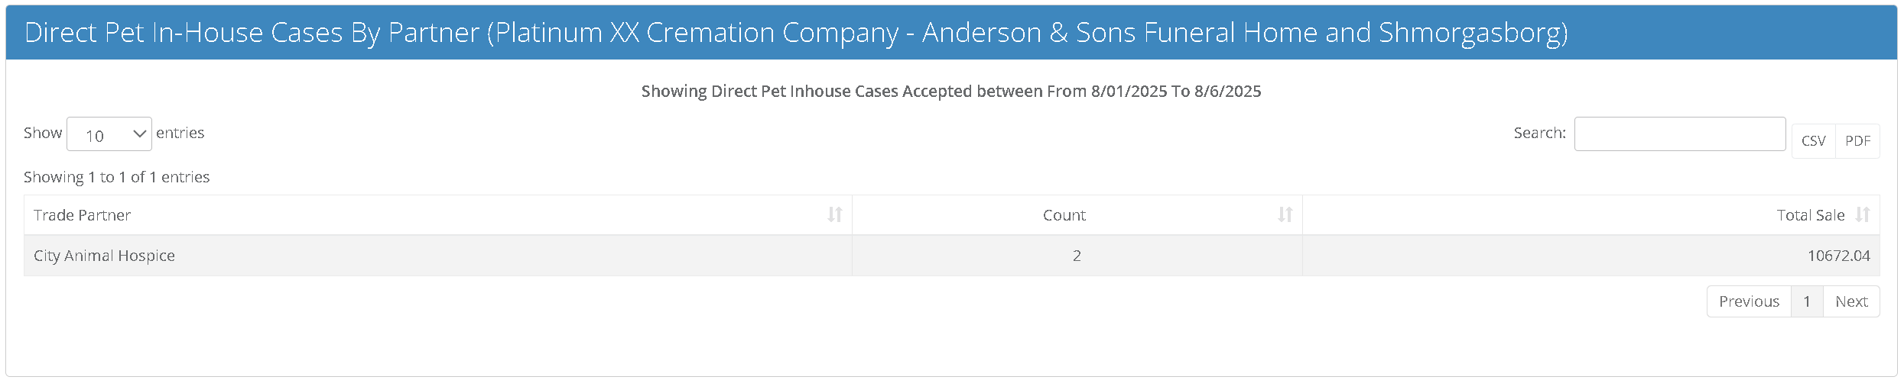Click the "Search:" label
Screen dimensions: 1904x380
click(x=1539, y=133)
